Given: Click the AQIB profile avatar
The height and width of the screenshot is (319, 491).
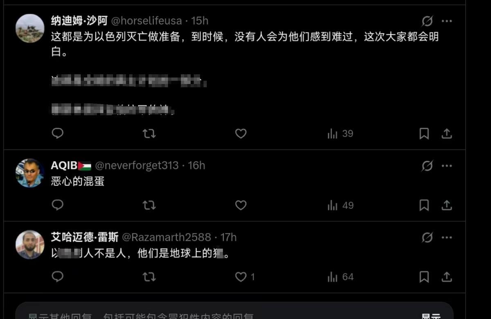Looking at the screenshot, I should pyautogui.click(x=30, y=173).
